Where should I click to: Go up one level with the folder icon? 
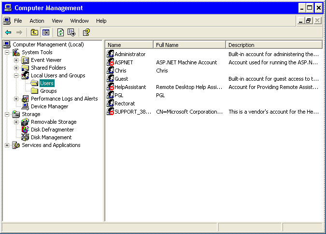34,32
